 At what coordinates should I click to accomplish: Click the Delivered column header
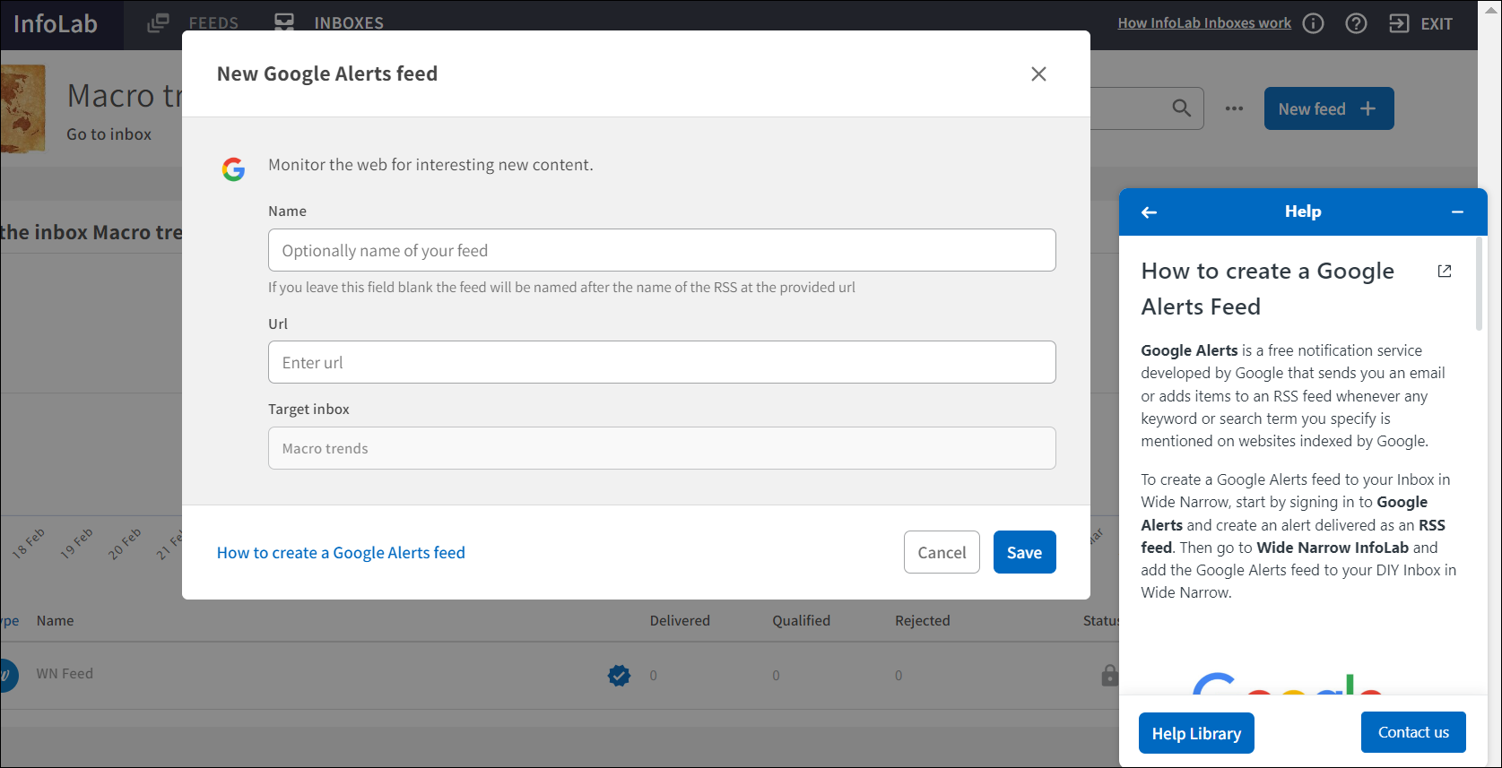click(680, 620)
